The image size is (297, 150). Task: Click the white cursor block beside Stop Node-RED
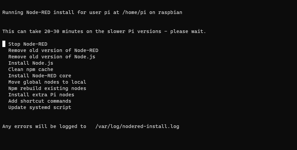(4, 44)
